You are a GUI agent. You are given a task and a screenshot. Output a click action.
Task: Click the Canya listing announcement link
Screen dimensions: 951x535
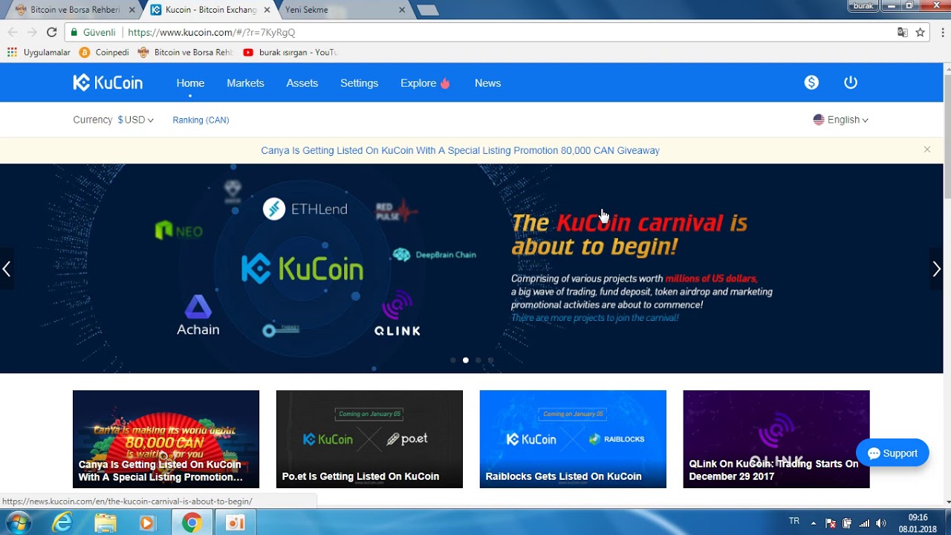[x=460, y=150]
